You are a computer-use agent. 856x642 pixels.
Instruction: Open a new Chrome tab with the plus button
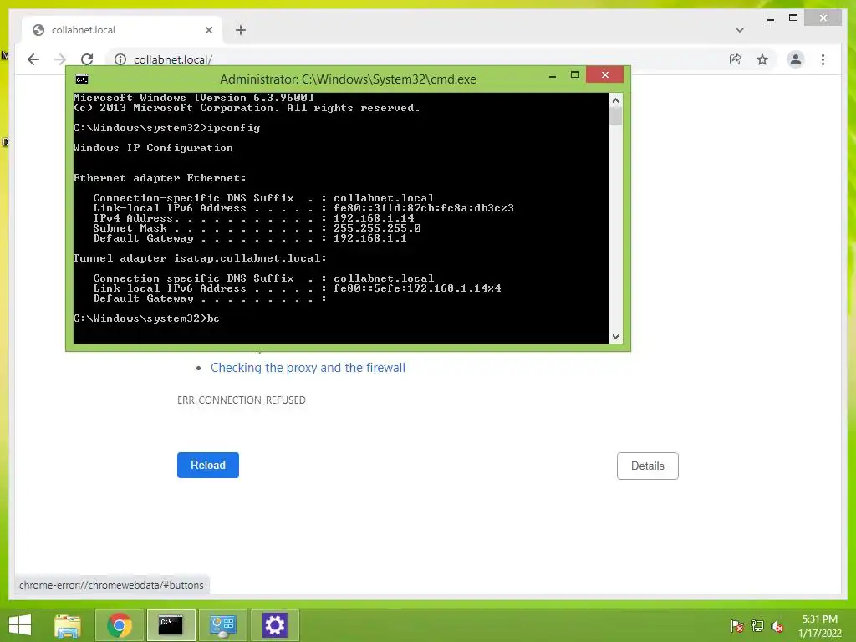(x=240, y=30)
